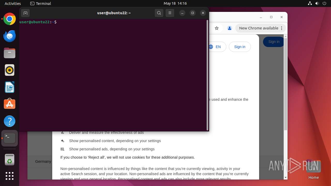
Task: Click the Chrome page scrollbar thumb
Action: pyautogui.click(x=285, y=84)
